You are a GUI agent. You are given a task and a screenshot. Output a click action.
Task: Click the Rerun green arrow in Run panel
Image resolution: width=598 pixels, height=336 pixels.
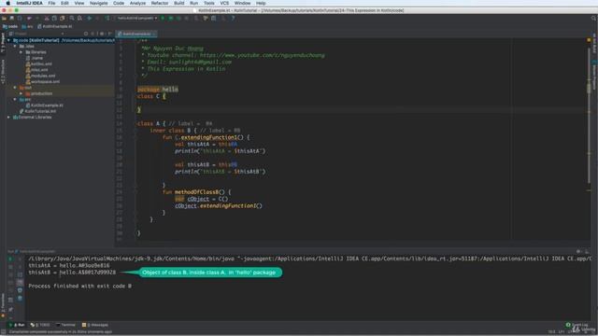10,259
